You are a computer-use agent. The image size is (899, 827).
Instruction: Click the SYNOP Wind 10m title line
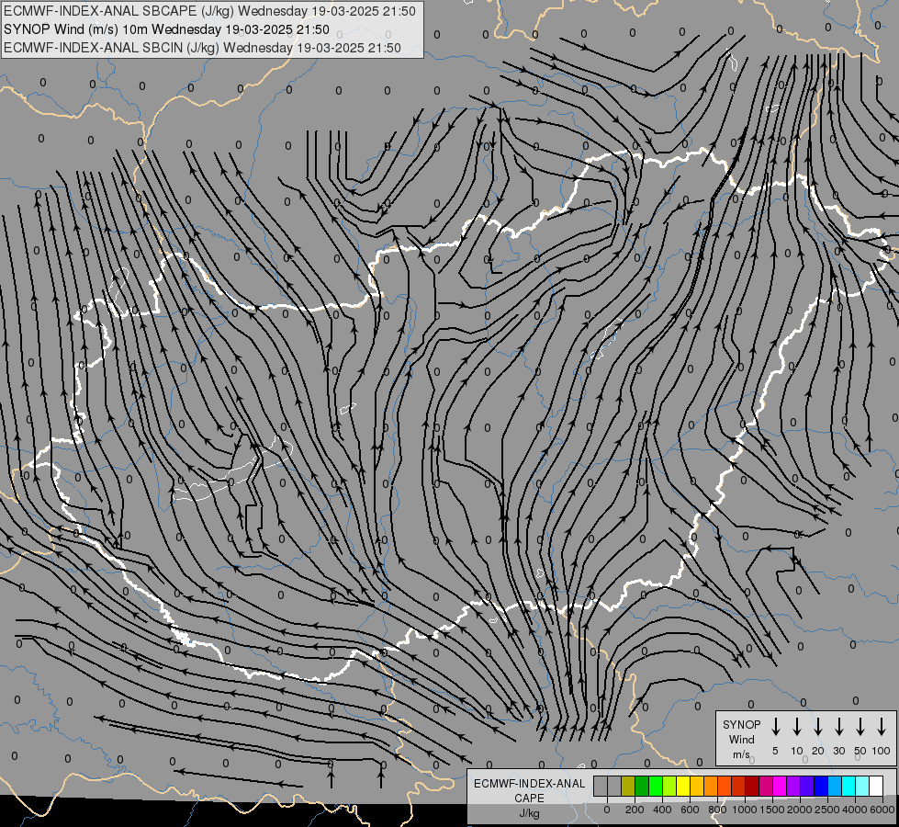[x=166, y=29]
